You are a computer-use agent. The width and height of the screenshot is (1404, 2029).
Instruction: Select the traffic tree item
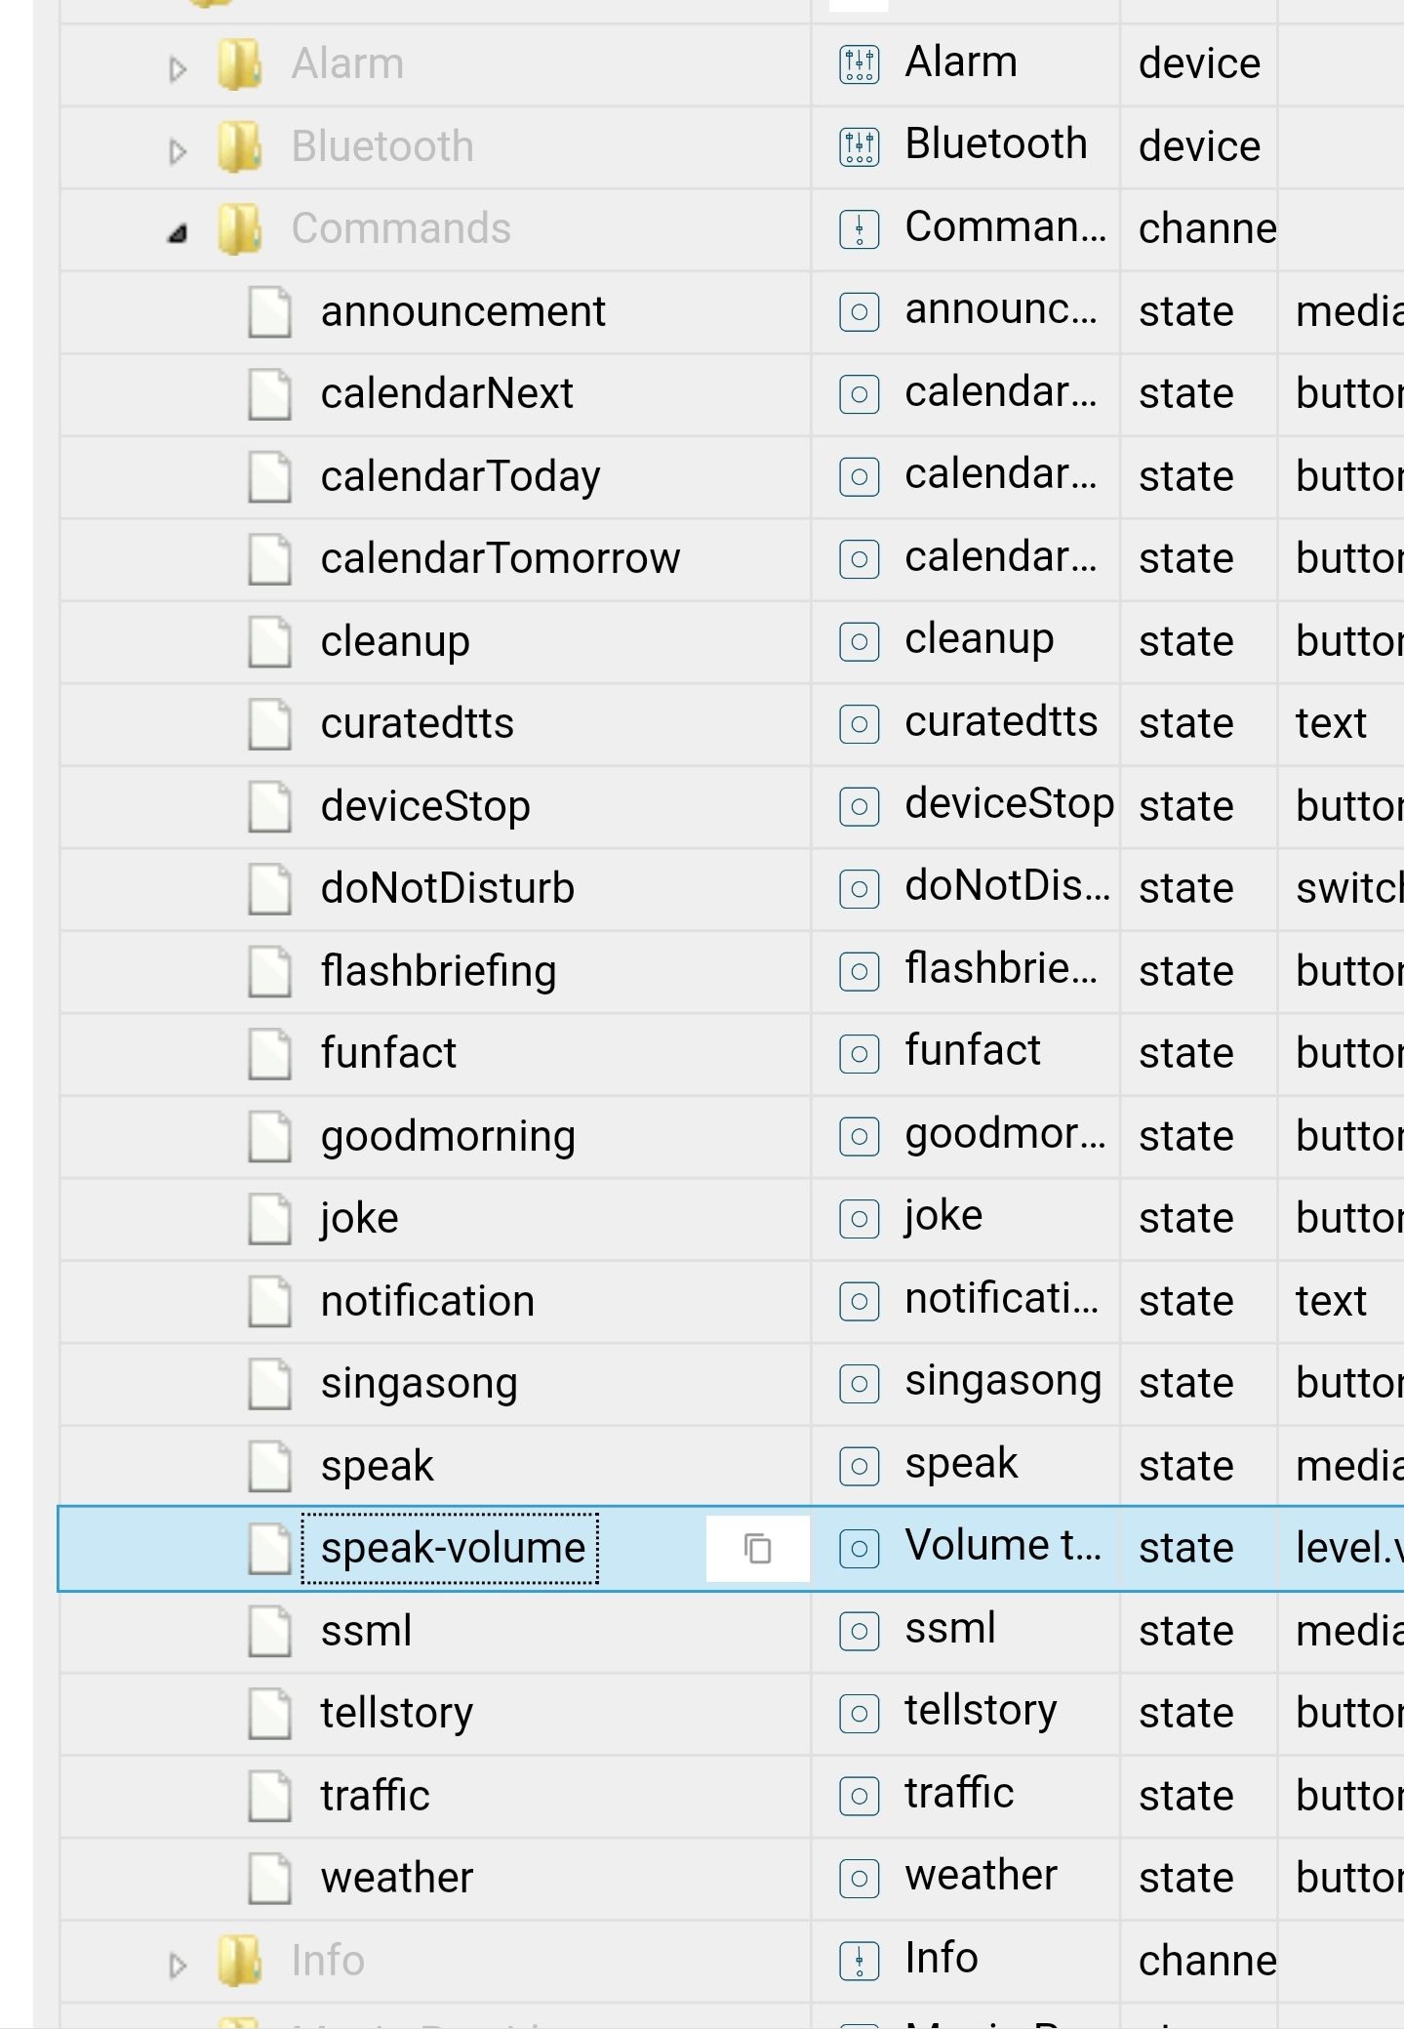click(375, 1796)
